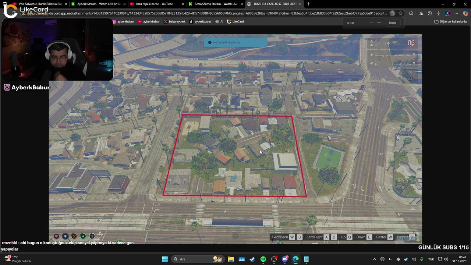The image size is (471, 265).
Task: Switch the TUR keyboard language indicator
Action: pos(431,259)
